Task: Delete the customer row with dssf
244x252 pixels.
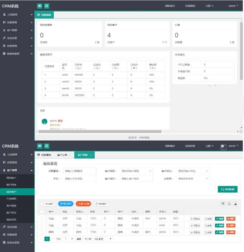Action: (231, 219)
